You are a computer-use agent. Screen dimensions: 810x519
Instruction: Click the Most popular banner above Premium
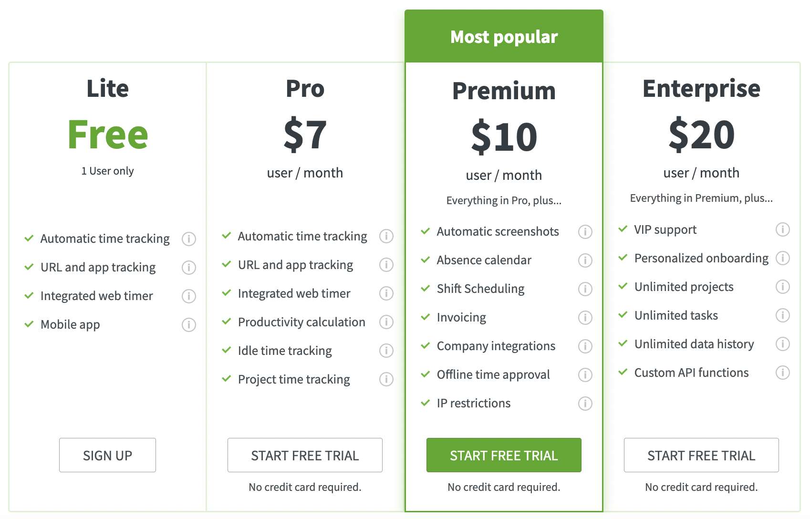(x=503, y=36)
